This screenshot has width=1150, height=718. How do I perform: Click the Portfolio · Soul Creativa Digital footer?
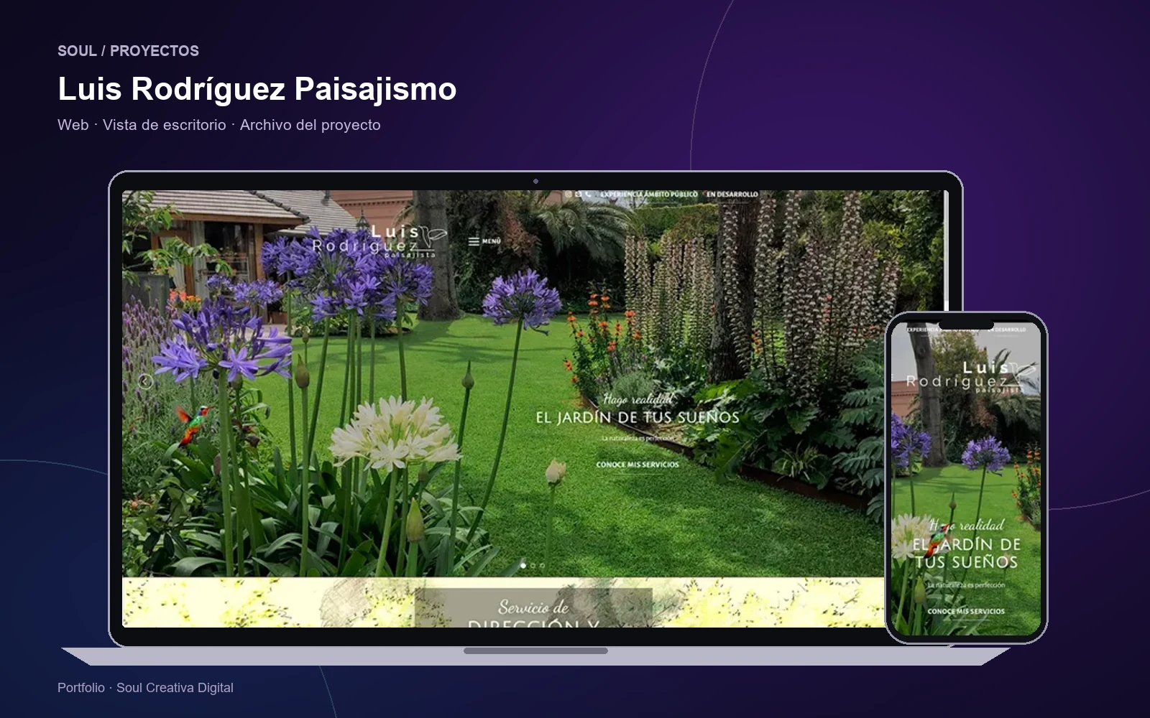145,688
